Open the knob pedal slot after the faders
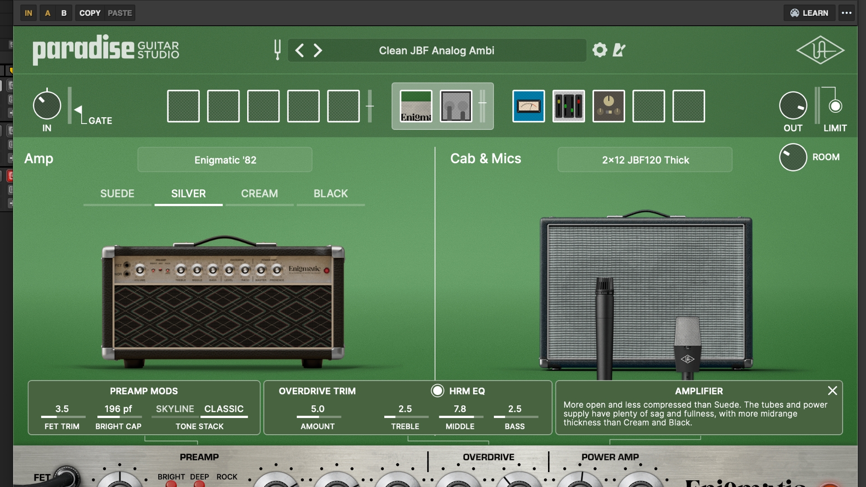Viewport: 866px width, 487px height. (608, 106)
